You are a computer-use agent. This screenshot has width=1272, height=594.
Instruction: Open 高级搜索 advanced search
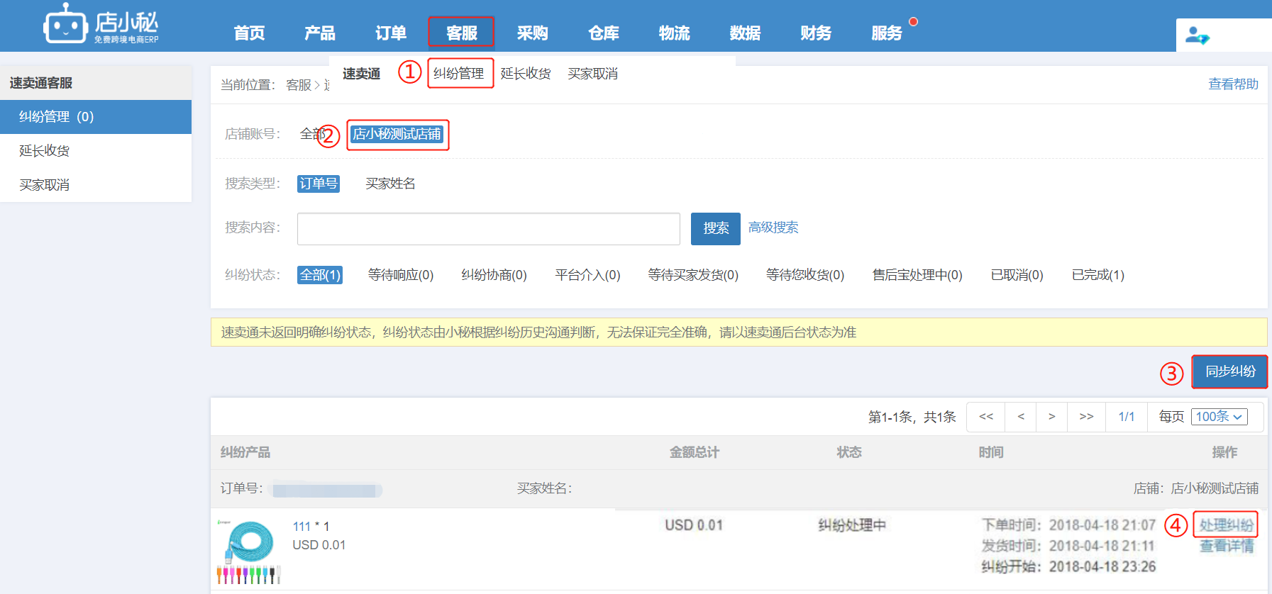click(x=773, y=228)
